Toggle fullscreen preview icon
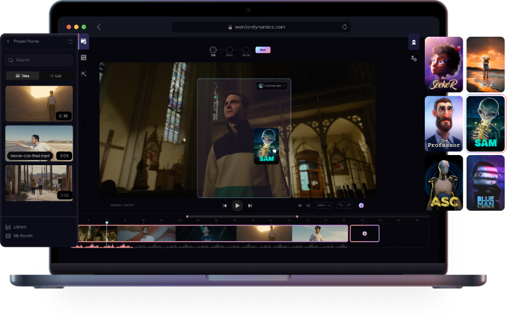Image resolution: width=509 pixels, height=331 pixels. (308, 206)
